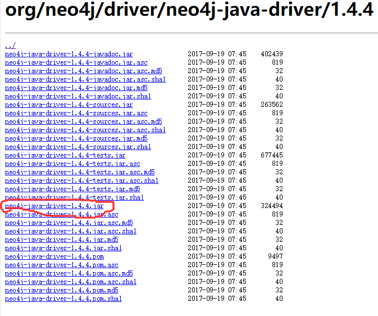Select file size 402439 of javadoc.jar

point(272,54)
